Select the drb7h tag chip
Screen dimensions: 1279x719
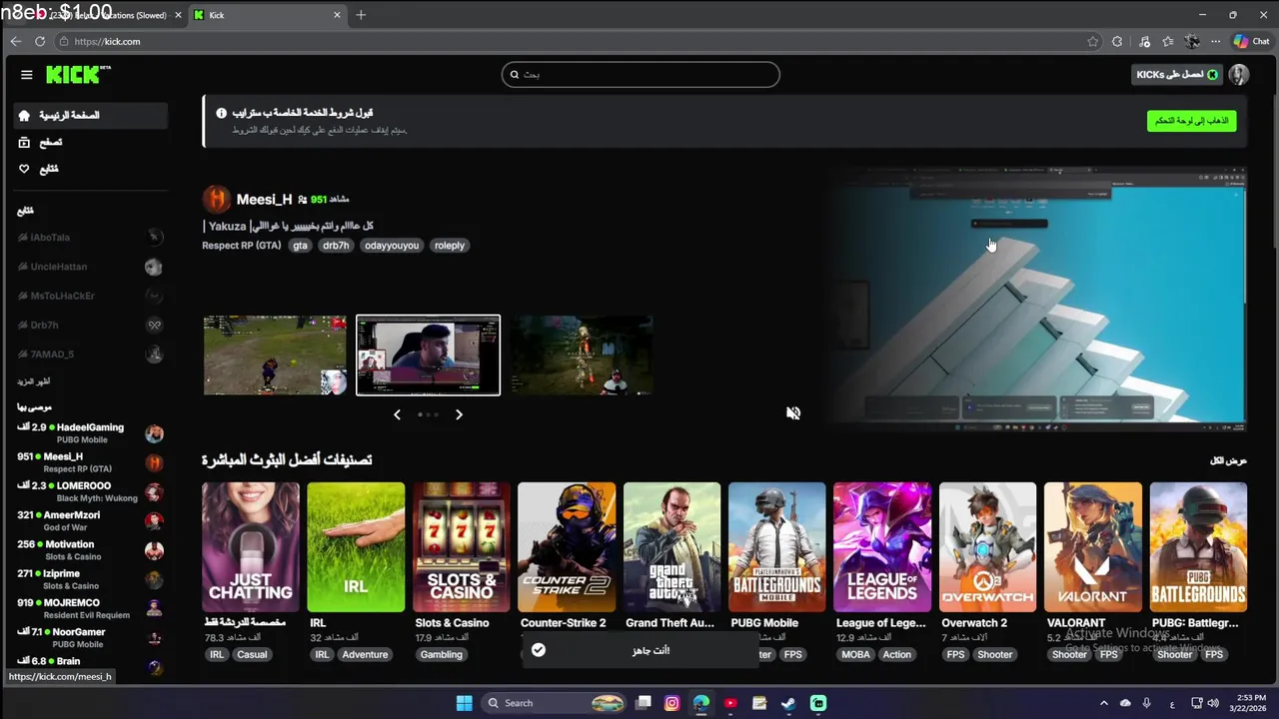click(x=336, y=246)
